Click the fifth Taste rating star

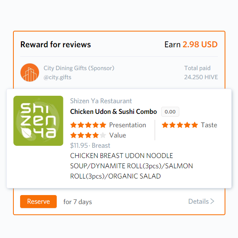(194, 125)
